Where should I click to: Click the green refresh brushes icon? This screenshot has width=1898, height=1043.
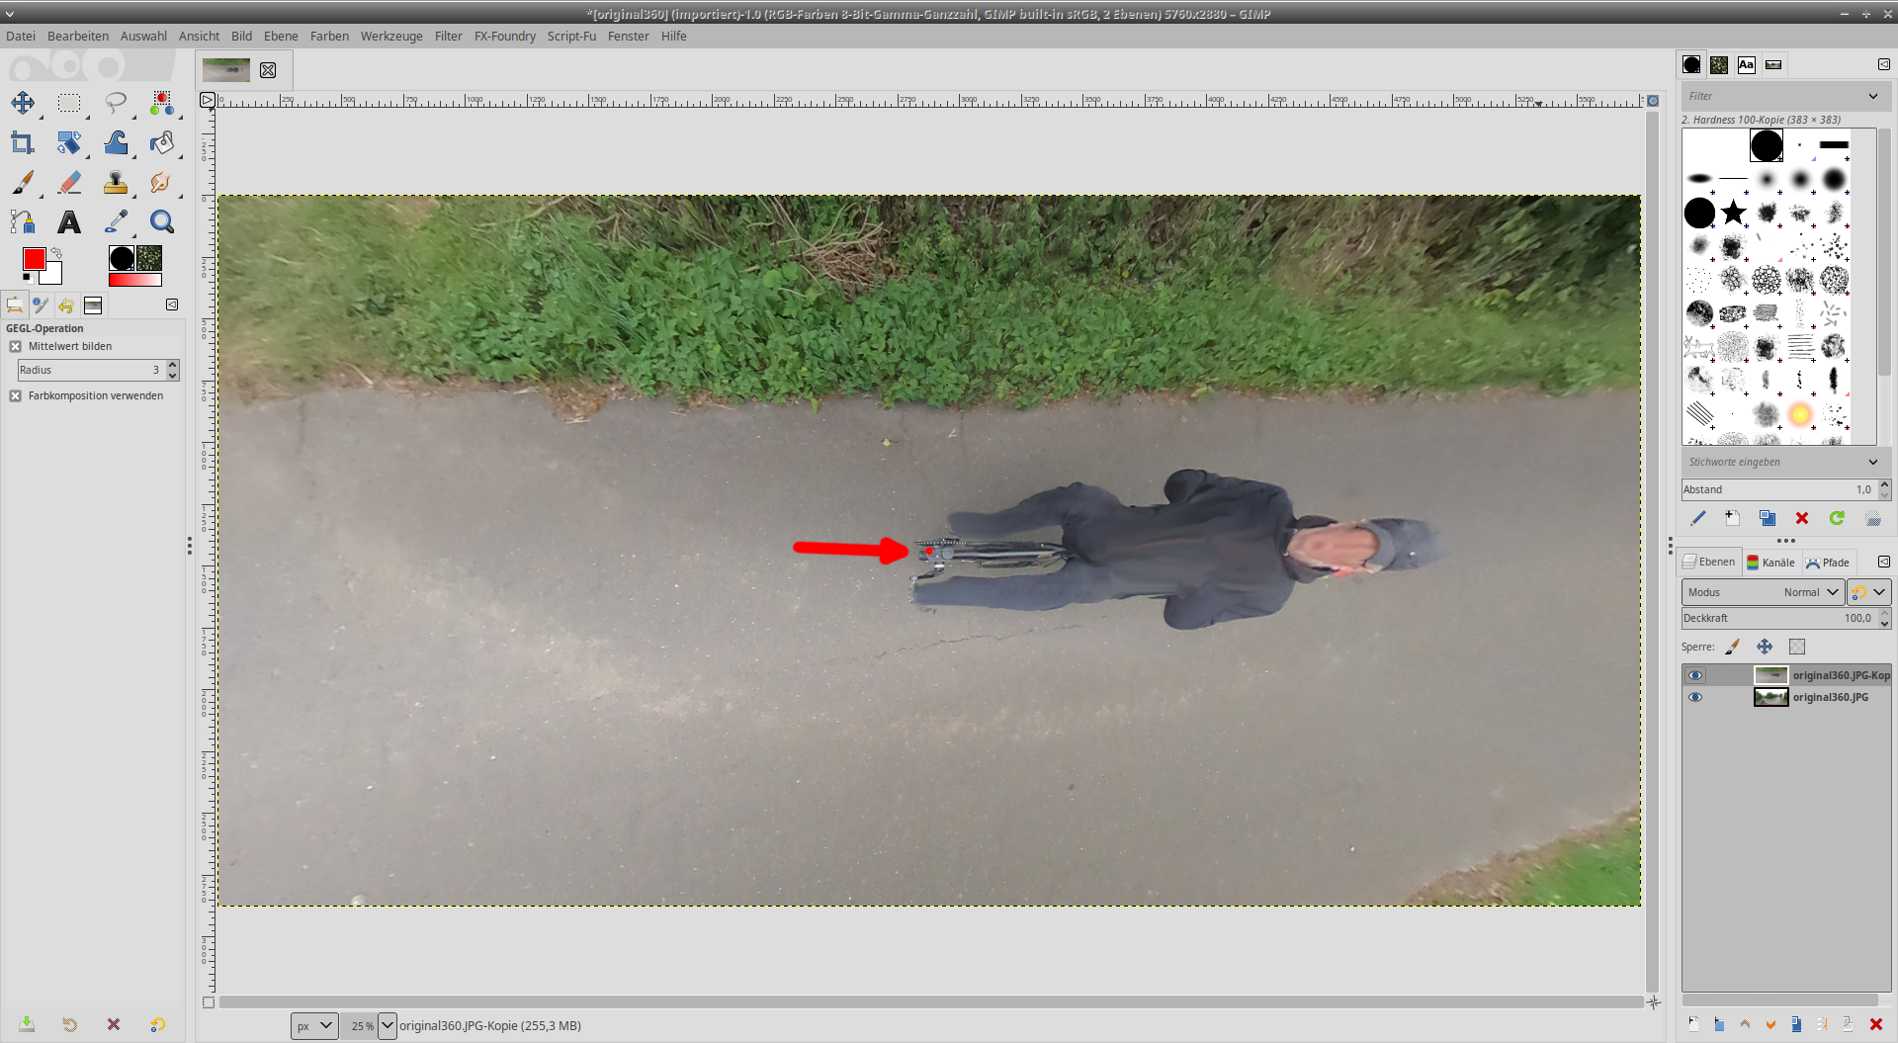tap(1837, 518)
